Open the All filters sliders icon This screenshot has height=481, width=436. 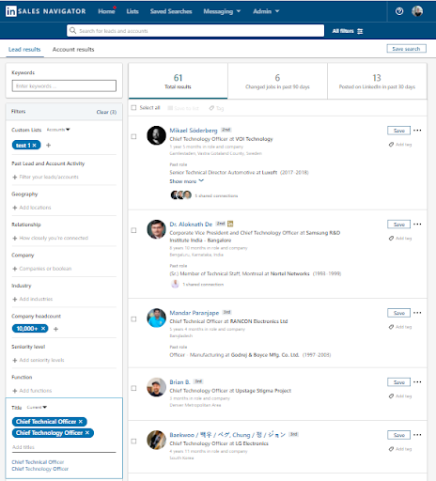tap(360, 31)
